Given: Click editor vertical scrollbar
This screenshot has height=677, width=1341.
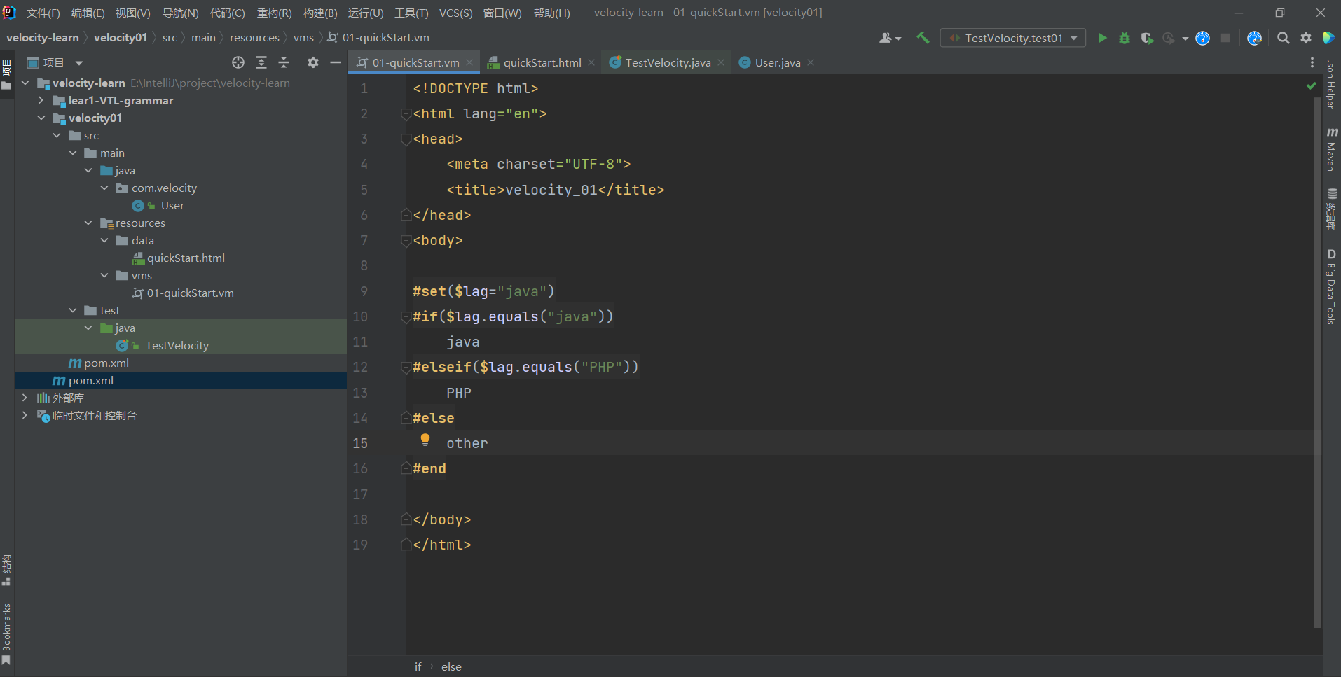Looking at the screenshot, I should click(x=1318, y=364).
